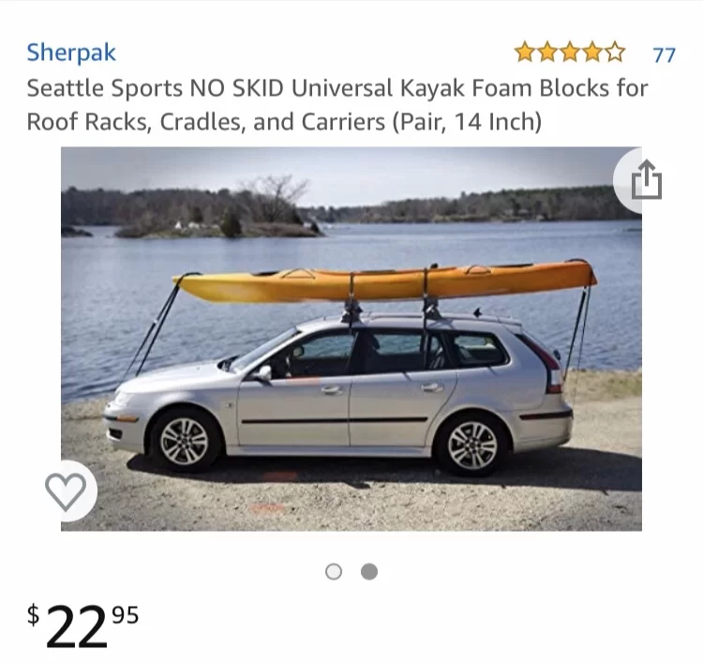
Task: Select the second filled carousel dot
Action: pyautogui.click(x=369, y=571)
